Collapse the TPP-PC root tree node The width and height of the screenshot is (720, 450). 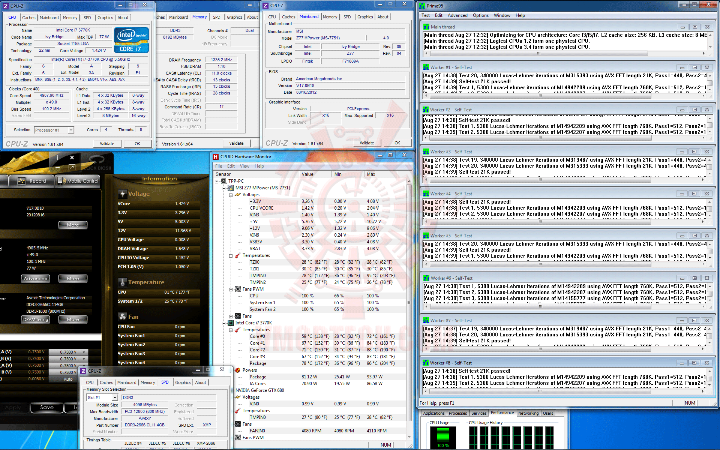pos(217,181)
